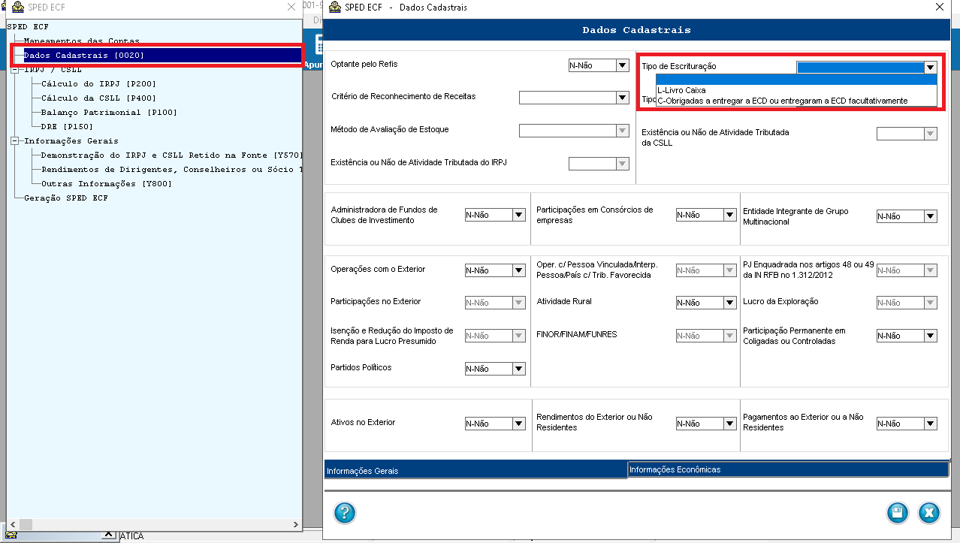This screenshot has height=543, width=960.
Task: Select Rendimentos de Dirigentes, Conselheiros item
Action: click(x=172, y=170)
